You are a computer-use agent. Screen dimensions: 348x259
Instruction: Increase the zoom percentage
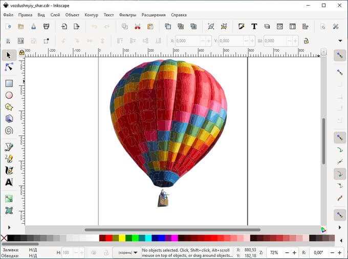(294, 252)
